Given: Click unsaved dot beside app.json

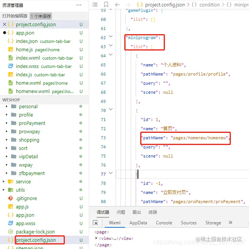Looking at the screenshot, I should 5,33.
